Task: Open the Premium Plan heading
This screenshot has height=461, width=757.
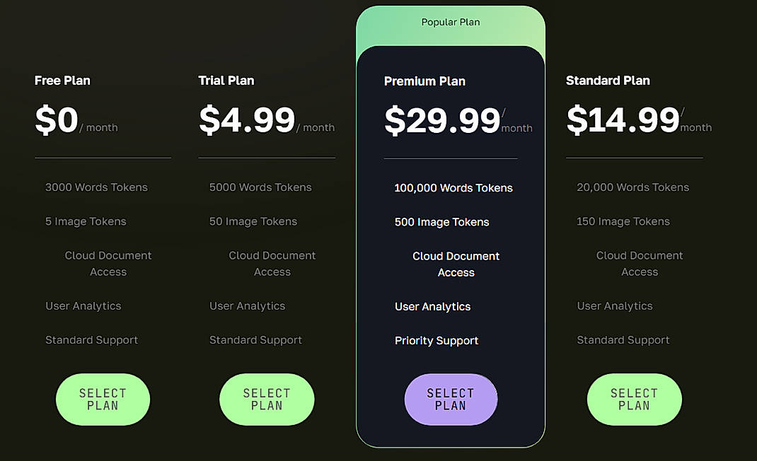Action: click(x=424, y=81)
